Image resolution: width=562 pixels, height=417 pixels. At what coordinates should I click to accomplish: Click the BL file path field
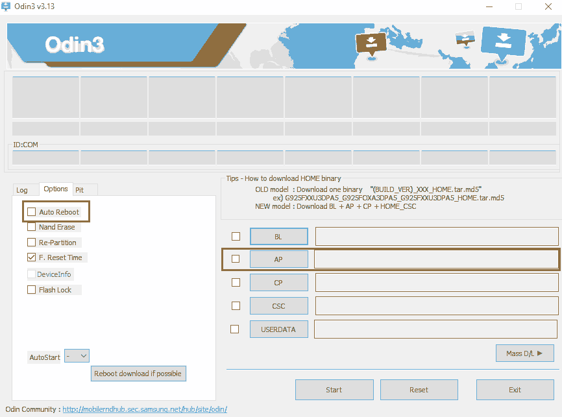[x=437, y=237]
